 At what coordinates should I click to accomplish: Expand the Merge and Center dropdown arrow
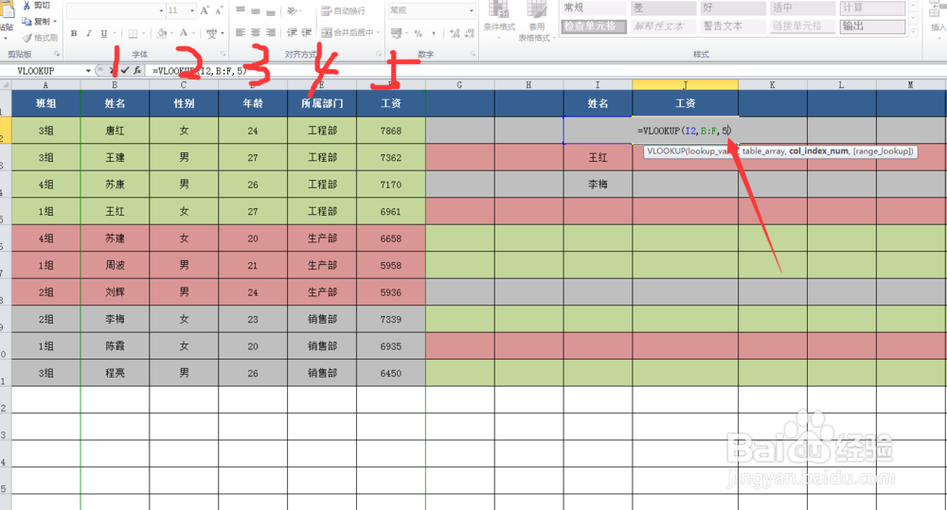(x=378, y=32)
